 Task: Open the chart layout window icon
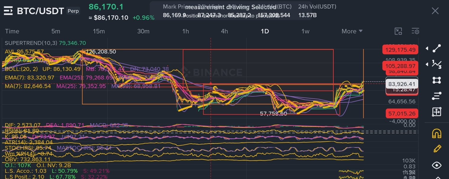pos(398,31)
